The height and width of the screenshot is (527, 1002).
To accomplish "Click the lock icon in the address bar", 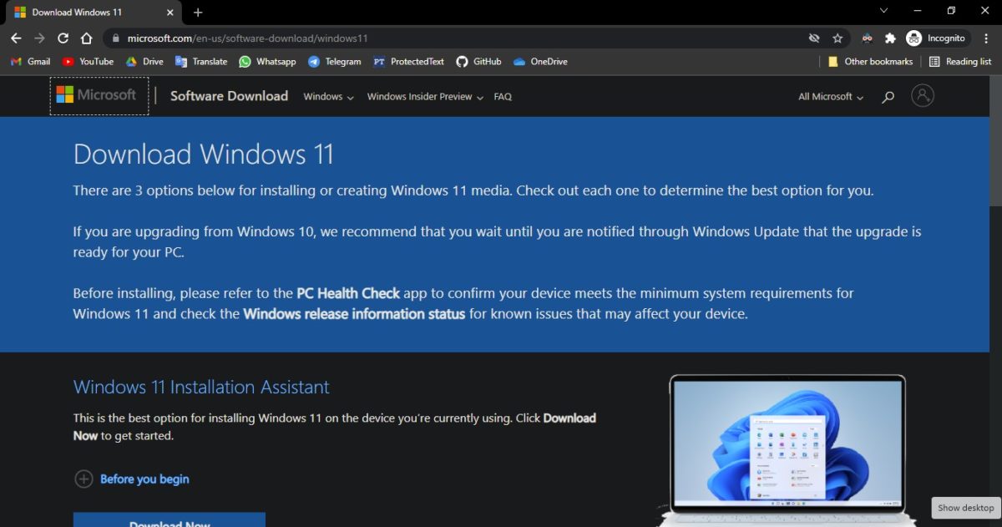I will click(x=115, y=38).
